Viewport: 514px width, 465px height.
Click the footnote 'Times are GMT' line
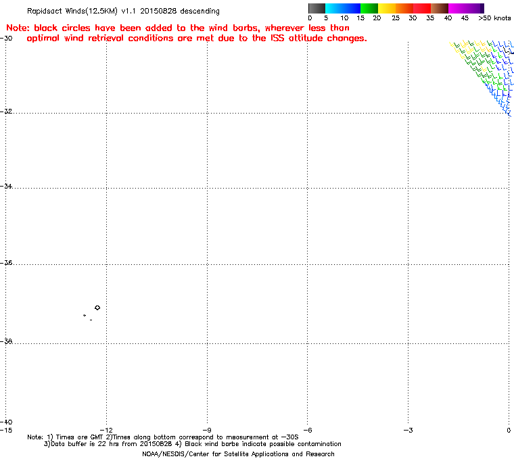[x=163, y=437]
